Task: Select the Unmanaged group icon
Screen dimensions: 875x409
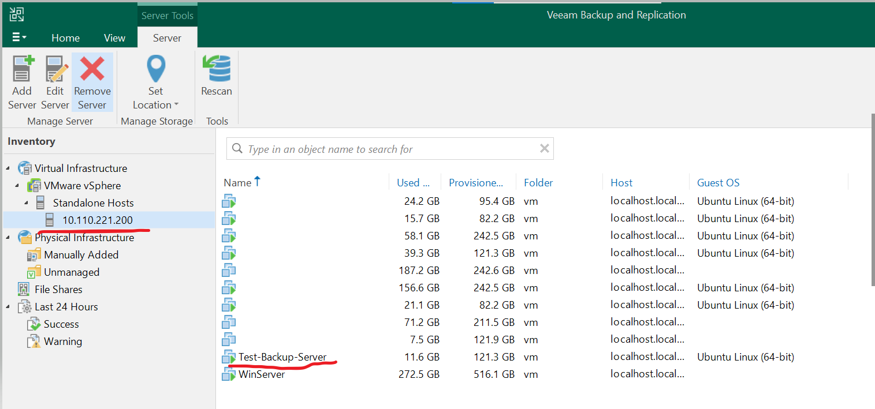Action: tap(34, 272)
